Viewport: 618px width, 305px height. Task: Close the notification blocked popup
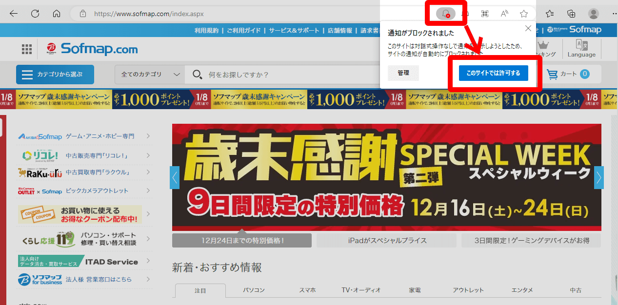click(528, 28)
